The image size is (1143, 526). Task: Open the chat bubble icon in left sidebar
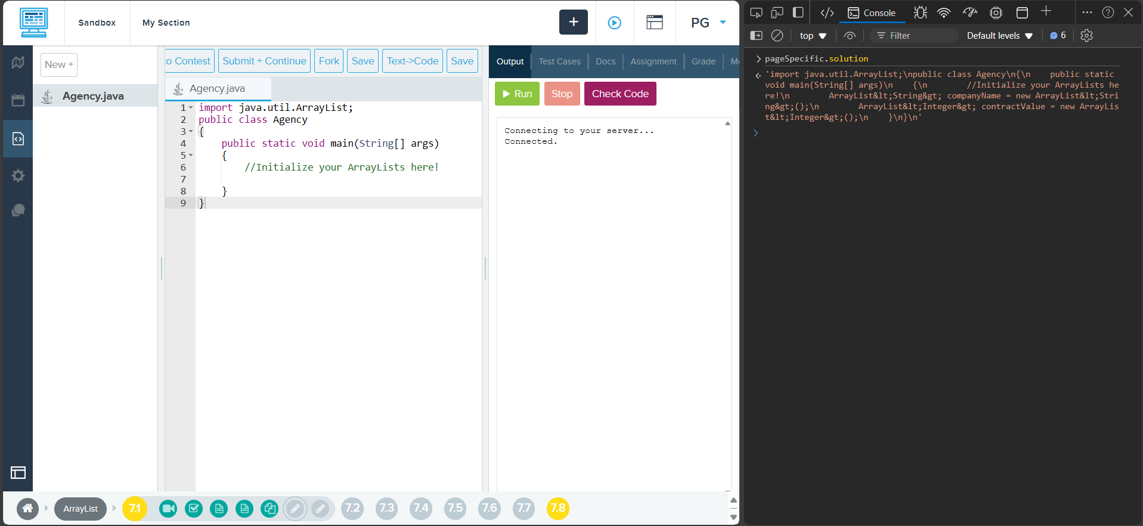(x=18, y=211)
